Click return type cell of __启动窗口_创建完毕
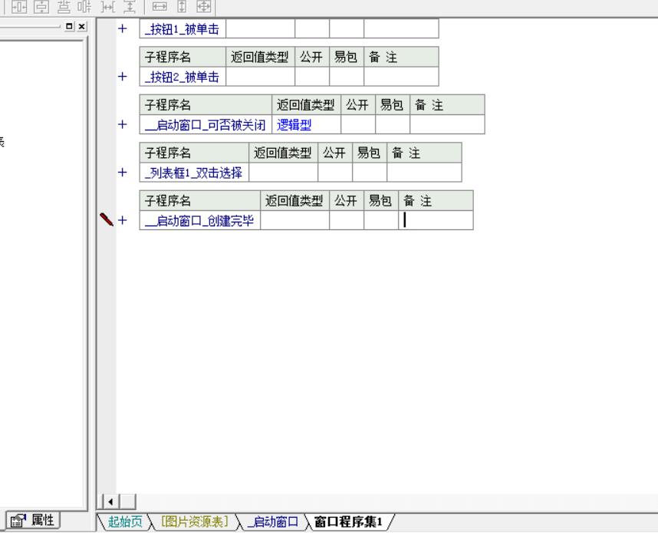Viewport: 658px width, 533px height. 295,220
